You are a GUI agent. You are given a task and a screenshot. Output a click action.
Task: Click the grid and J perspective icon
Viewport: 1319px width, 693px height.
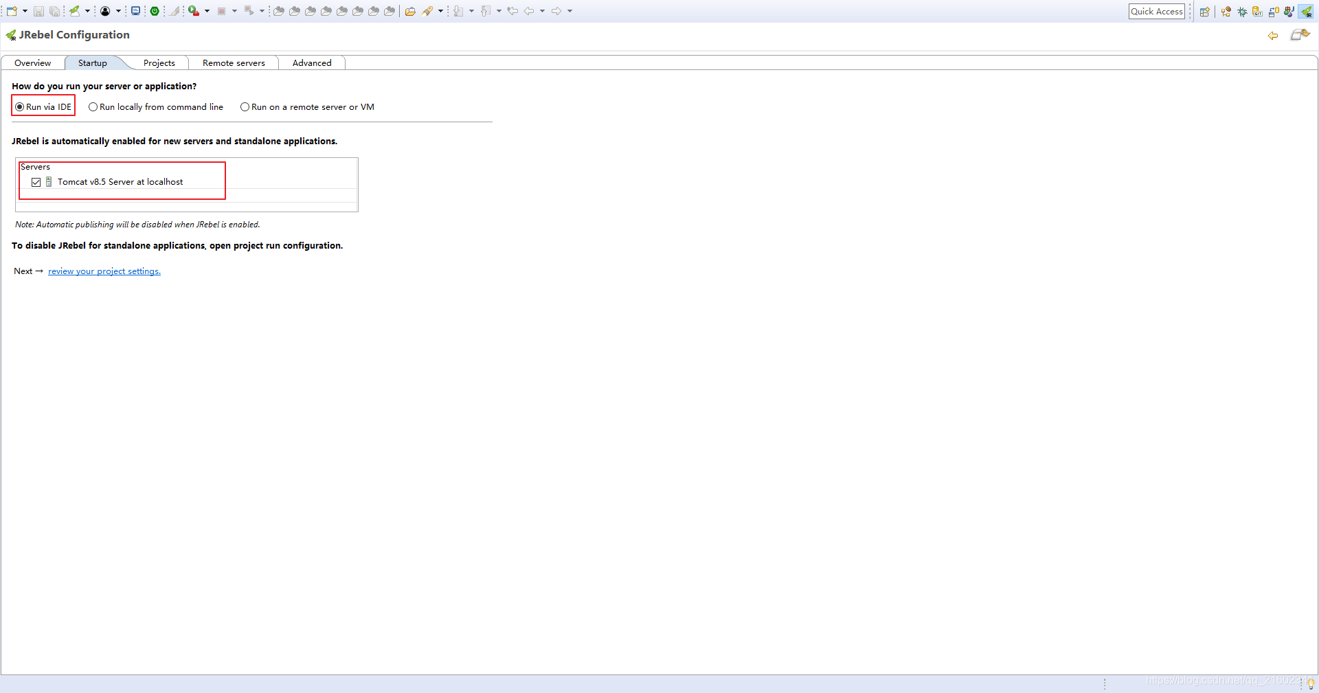tap(1289, 12)
